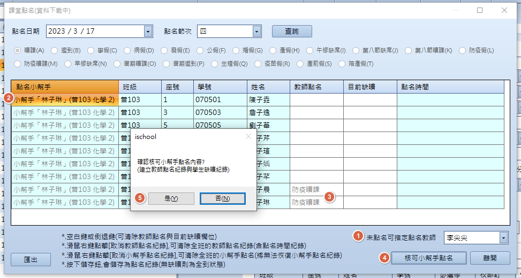Open the 點名日期 date dropdown
Screen dimensions: 521x278
tap(147, 32)
